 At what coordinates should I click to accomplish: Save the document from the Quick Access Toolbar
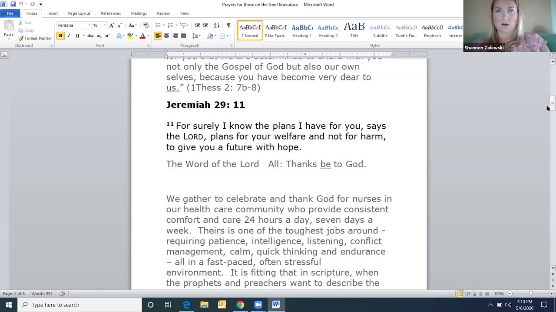pos(13,4)
